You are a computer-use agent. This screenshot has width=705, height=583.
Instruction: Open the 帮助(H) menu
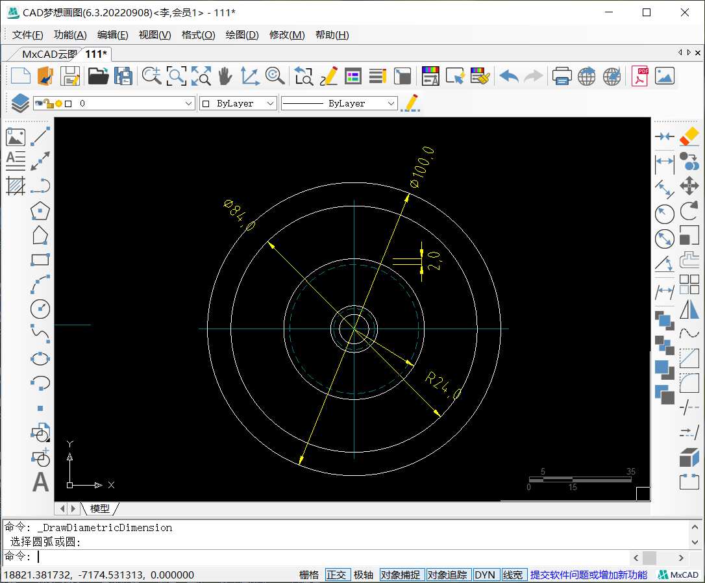[x=332, y=35]
